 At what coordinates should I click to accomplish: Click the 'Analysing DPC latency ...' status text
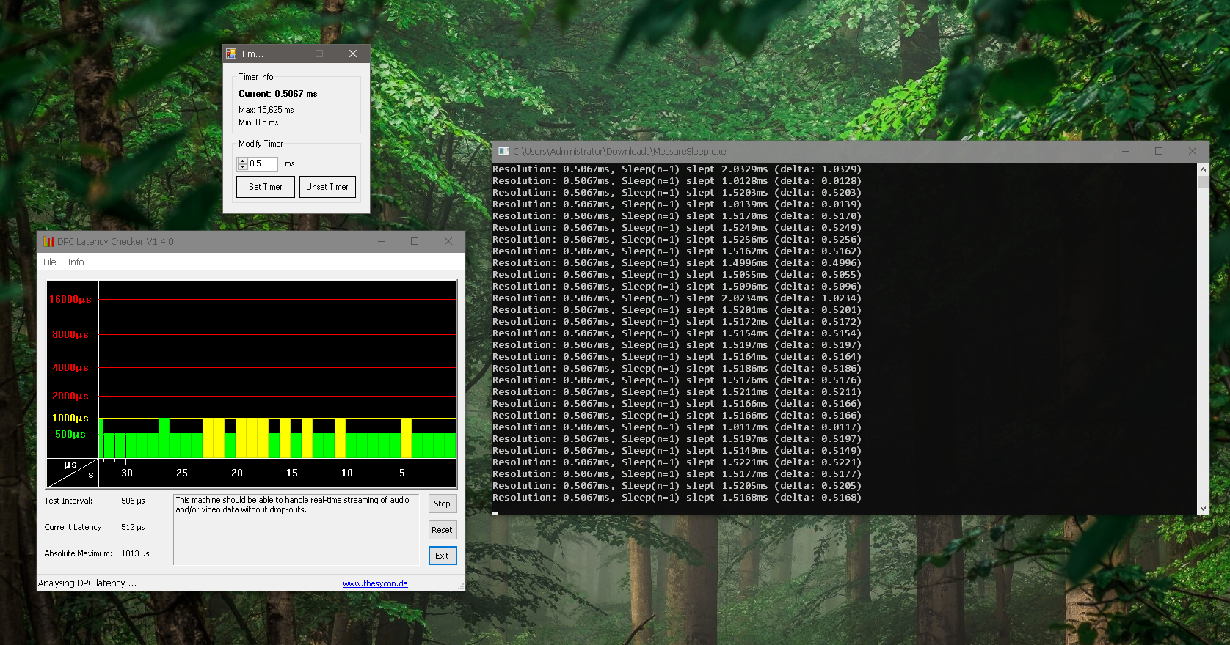tap(87, 583)
